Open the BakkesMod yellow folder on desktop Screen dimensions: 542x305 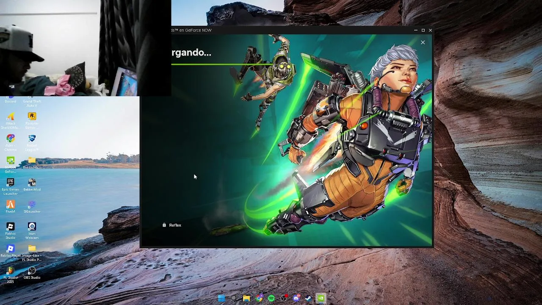tap(32, 163)
